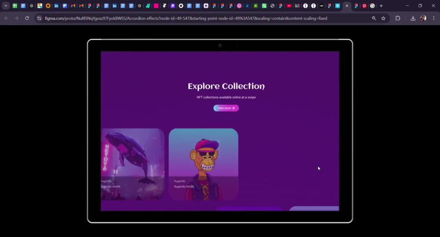This screenshot has width=440, height=237.
Task: Switch to the Pinterest tab
Action: pyautogui.click(x=364, y=6)
